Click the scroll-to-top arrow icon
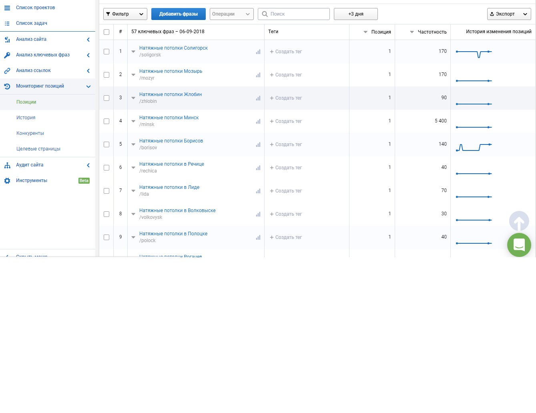 519,221
